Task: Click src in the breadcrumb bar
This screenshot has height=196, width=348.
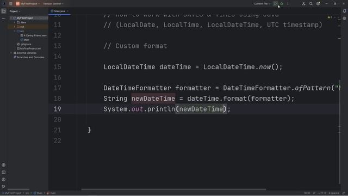Action: [x=27, y=193]
